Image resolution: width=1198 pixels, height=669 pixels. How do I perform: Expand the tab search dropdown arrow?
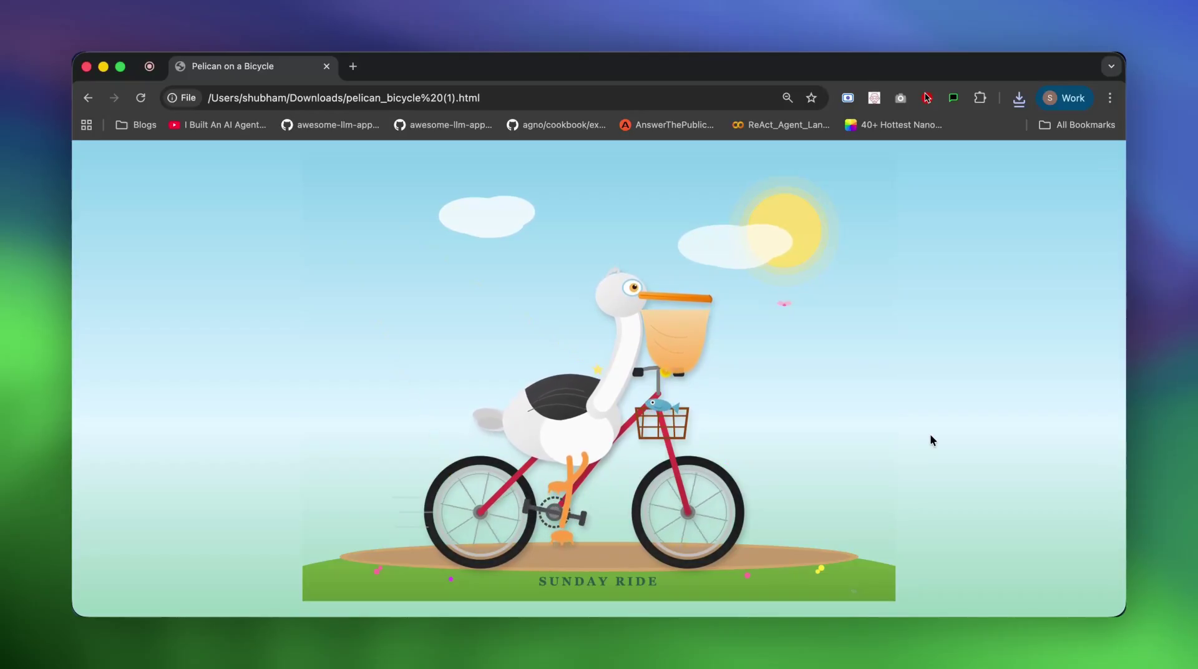pyautogui.click(x=1111, y=66)
